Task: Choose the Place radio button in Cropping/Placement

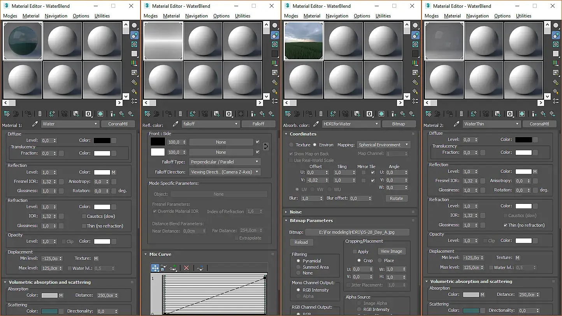Action: [x=379, y=260]
